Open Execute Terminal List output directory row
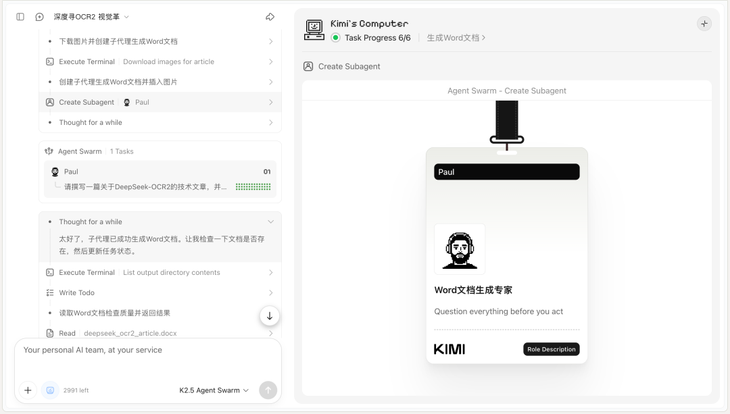Screen dimensions: 730x414 [x=160, y=272]
